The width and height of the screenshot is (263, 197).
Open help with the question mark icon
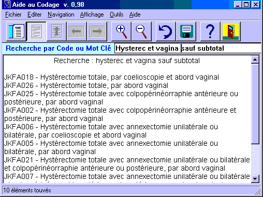(210, 32)
